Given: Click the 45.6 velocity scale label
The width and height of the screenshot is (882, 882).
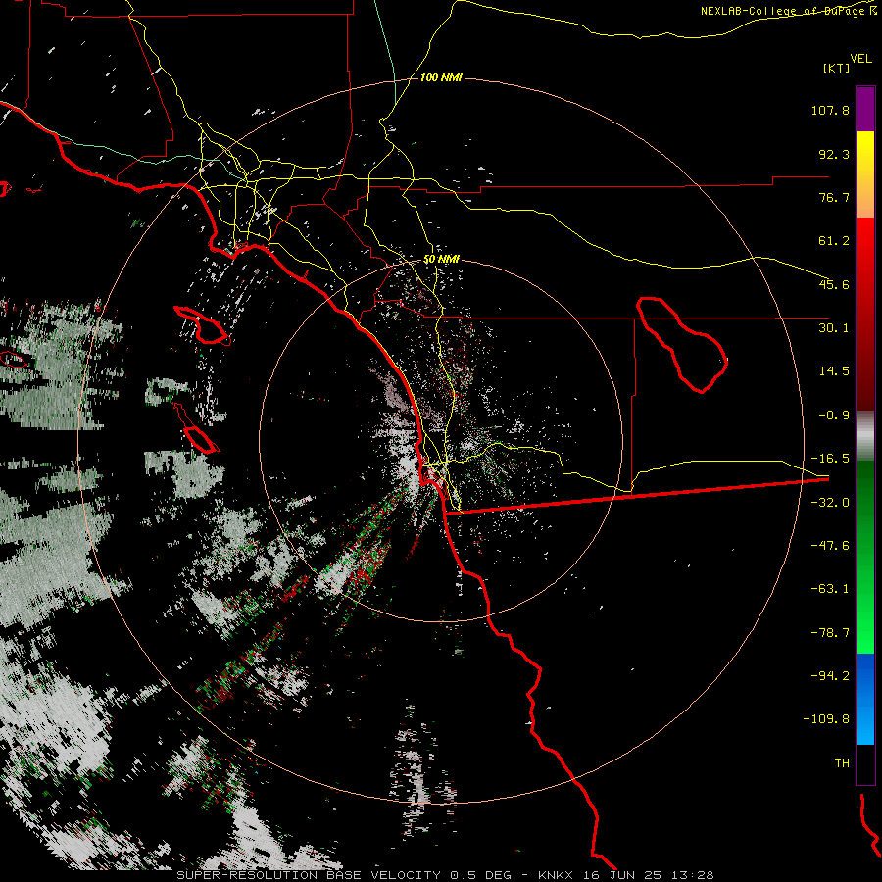Looking at the screenshot, I should point(834,284).
